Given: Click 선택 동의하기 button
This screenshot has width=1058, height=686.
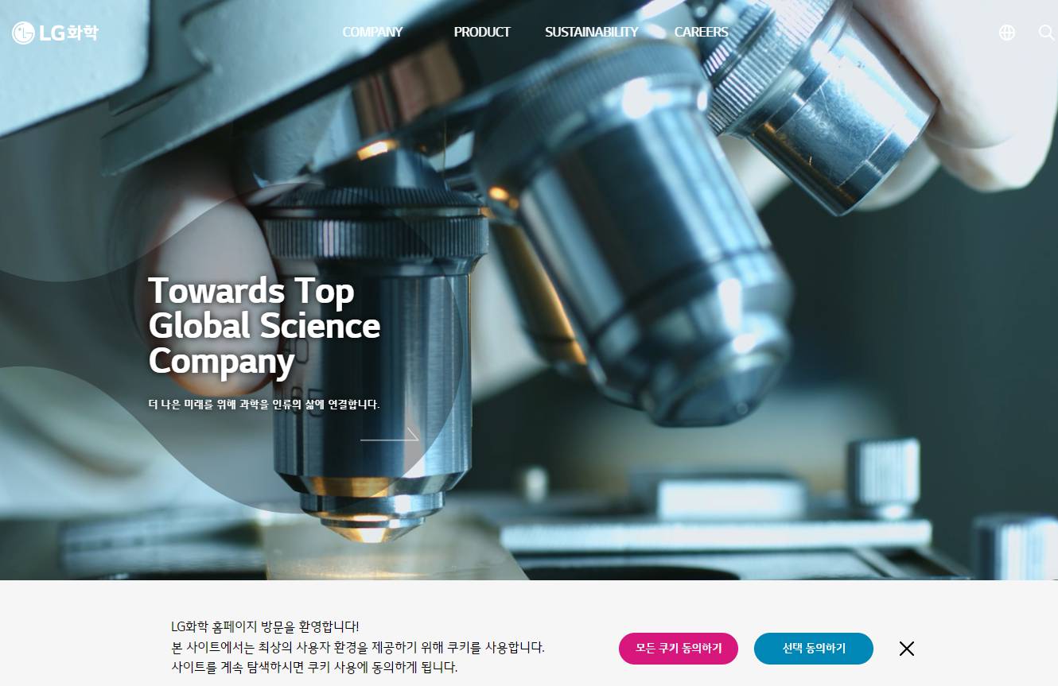Looking at the screenshot, I should (x=814, y=649).
